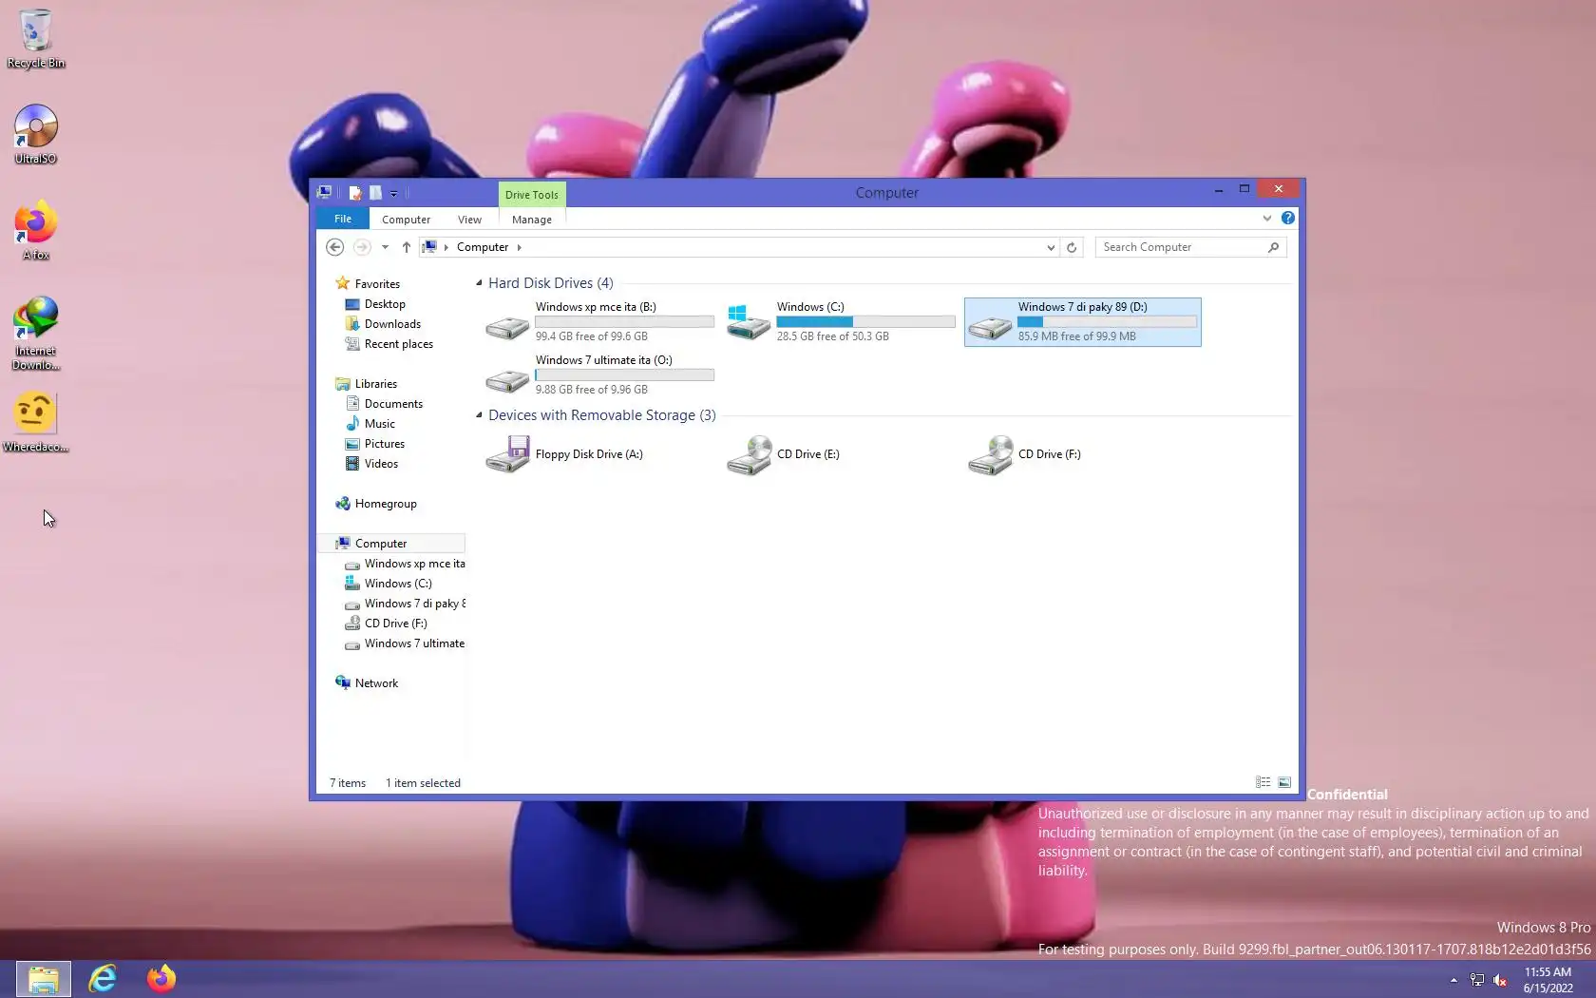
Task: Select the Wheredaco desktop icon
Action: (35, 423)
